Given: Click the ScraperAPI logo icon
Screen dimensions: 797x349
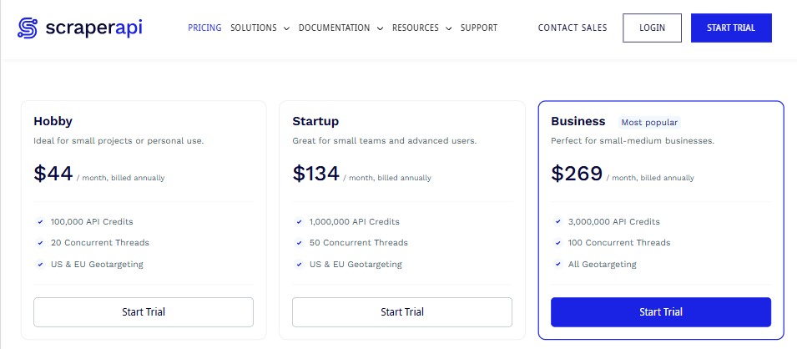Looking at the screenshot, I should [x=28, y=28].
